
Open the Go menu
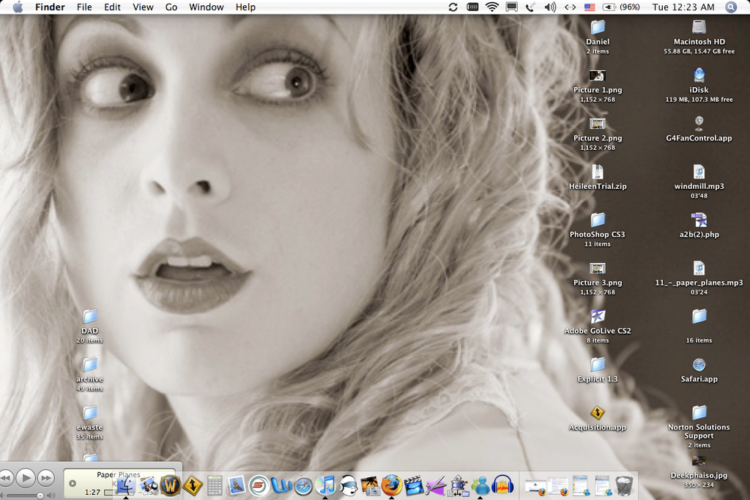pos(171,7)
